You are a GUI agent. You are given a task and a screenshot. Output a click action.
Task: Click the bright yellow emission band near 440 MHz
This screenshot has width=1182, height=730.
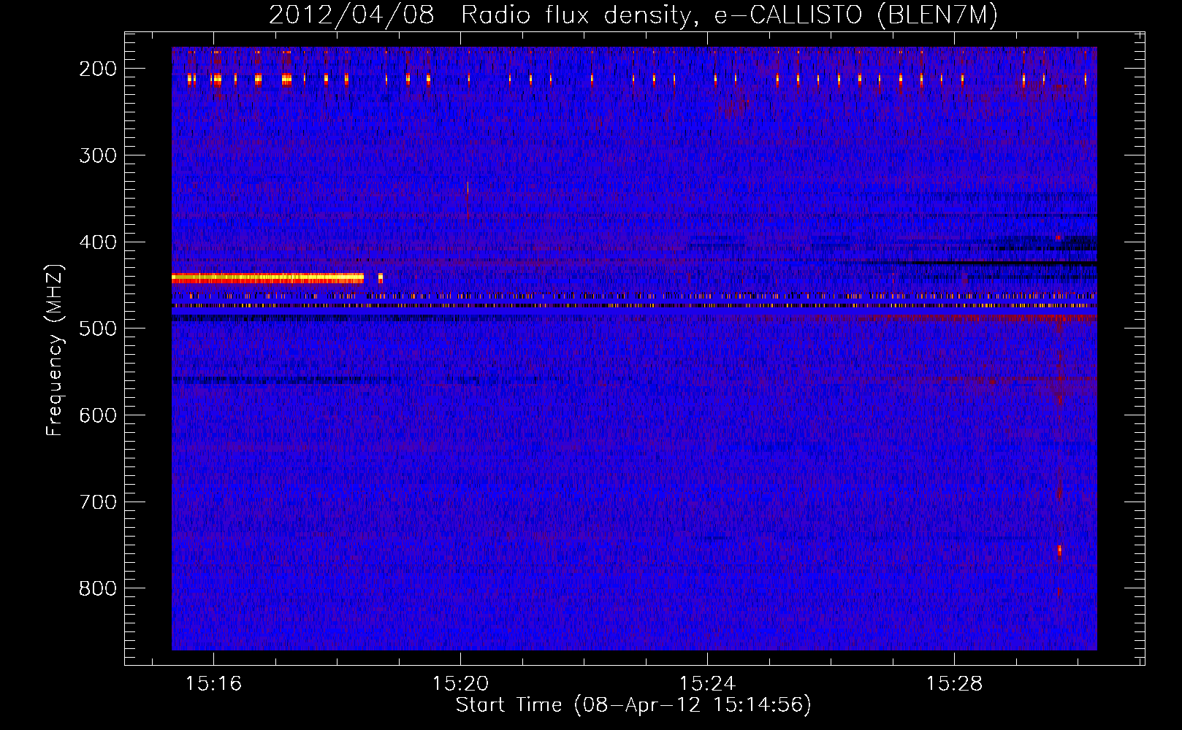(267, 278)
